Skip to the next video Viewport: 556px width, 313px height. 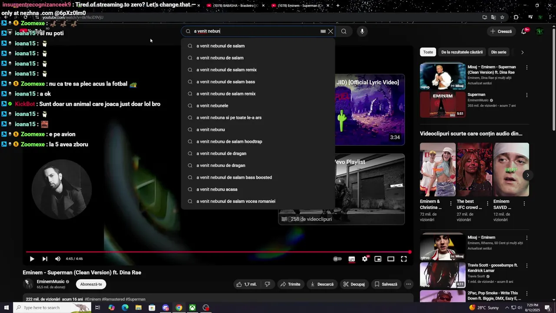coord(45,259)
